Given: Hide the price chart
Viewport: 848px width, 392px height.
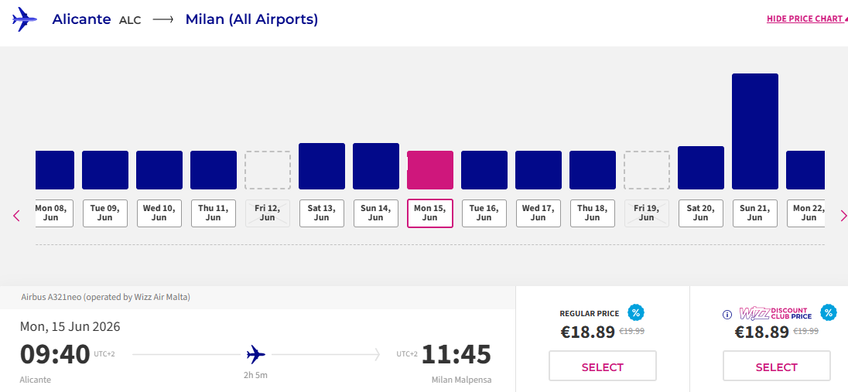Looking at the screenshot, I should (x=805, y=19).
